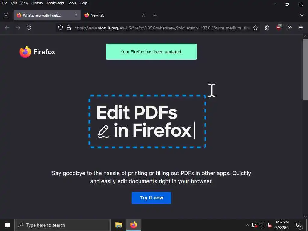
Task: Show hidden system tray icons
Action: click(x=248, y=225)
